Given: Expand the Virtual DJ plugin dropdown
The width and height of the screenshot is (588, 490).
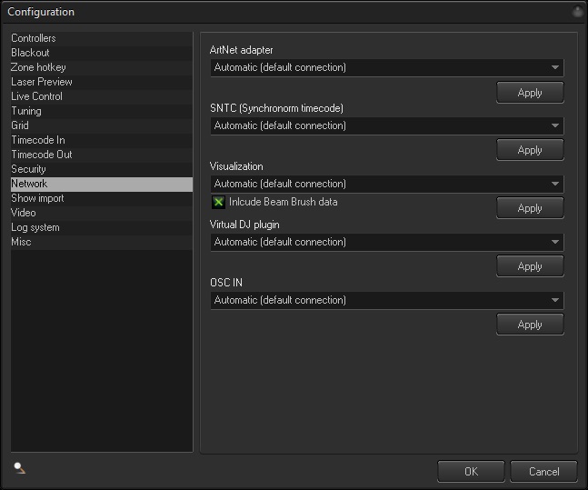Looking at the screenshot, I should click(x=386, y=242).
